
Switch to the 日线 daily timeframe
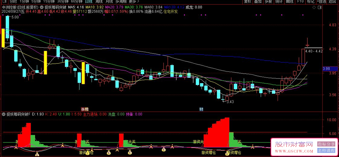88,2
